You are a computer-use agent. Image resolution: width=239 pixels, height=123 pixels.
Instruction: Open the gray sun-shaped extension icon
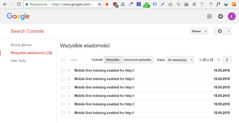point(194,4)
